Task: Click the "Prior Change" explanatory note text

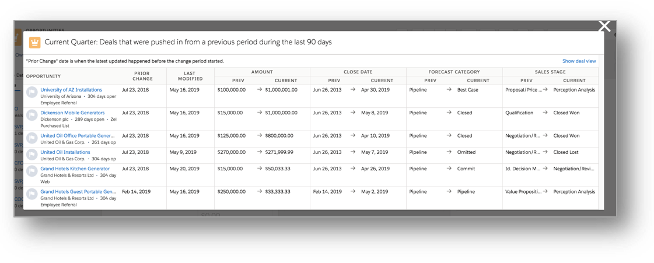Action: (x=125, y=61)
